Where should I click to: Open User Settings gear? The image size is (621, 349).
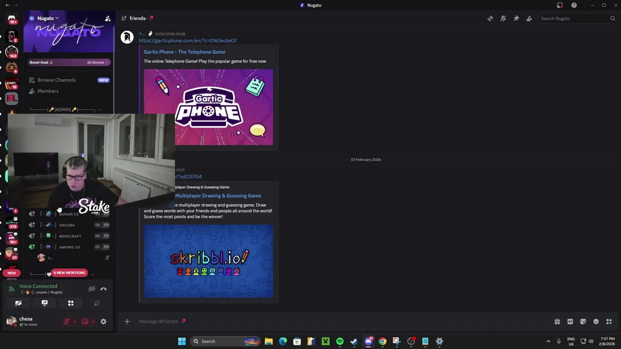pos(103,321)
